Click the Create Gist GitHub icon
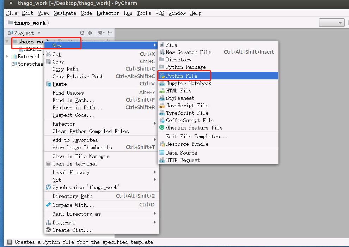Image resolution: width=349 pixels, height=247 pixels. 48,230
